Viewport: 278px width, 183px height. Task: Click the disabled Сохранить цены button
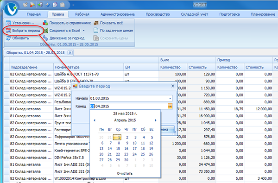(111, 38)
